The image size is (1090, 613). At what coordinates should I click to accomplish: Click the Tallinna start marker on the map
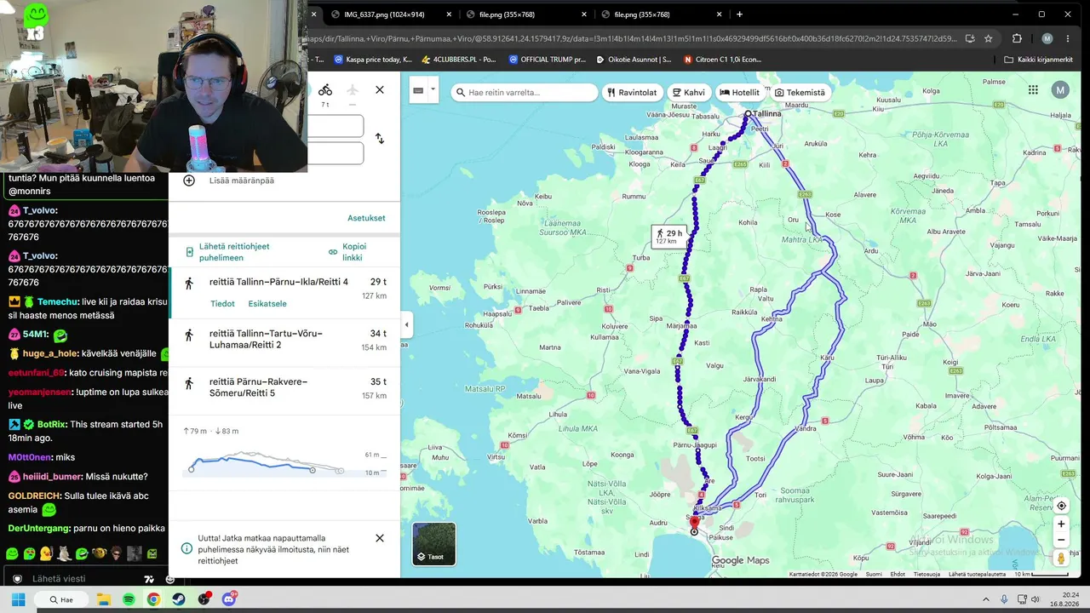748,113
